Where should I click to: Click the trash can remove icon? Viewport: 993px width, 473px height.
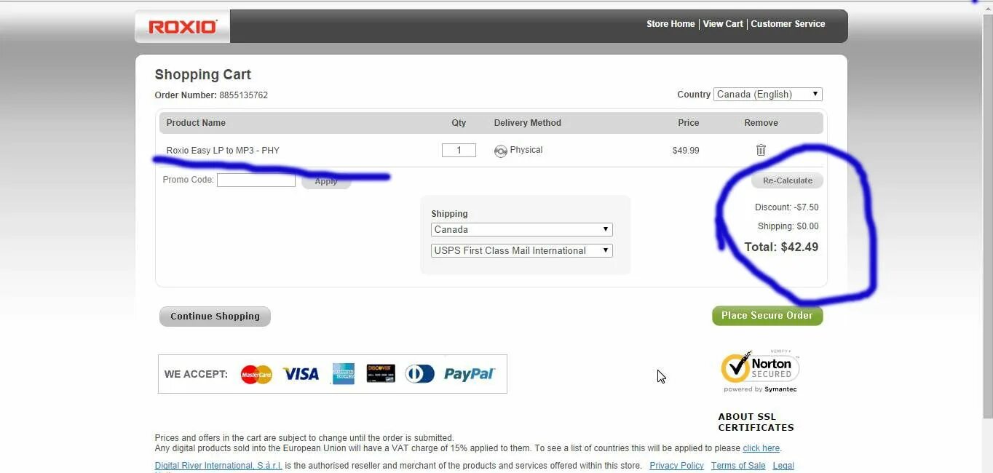click(761, 150)
